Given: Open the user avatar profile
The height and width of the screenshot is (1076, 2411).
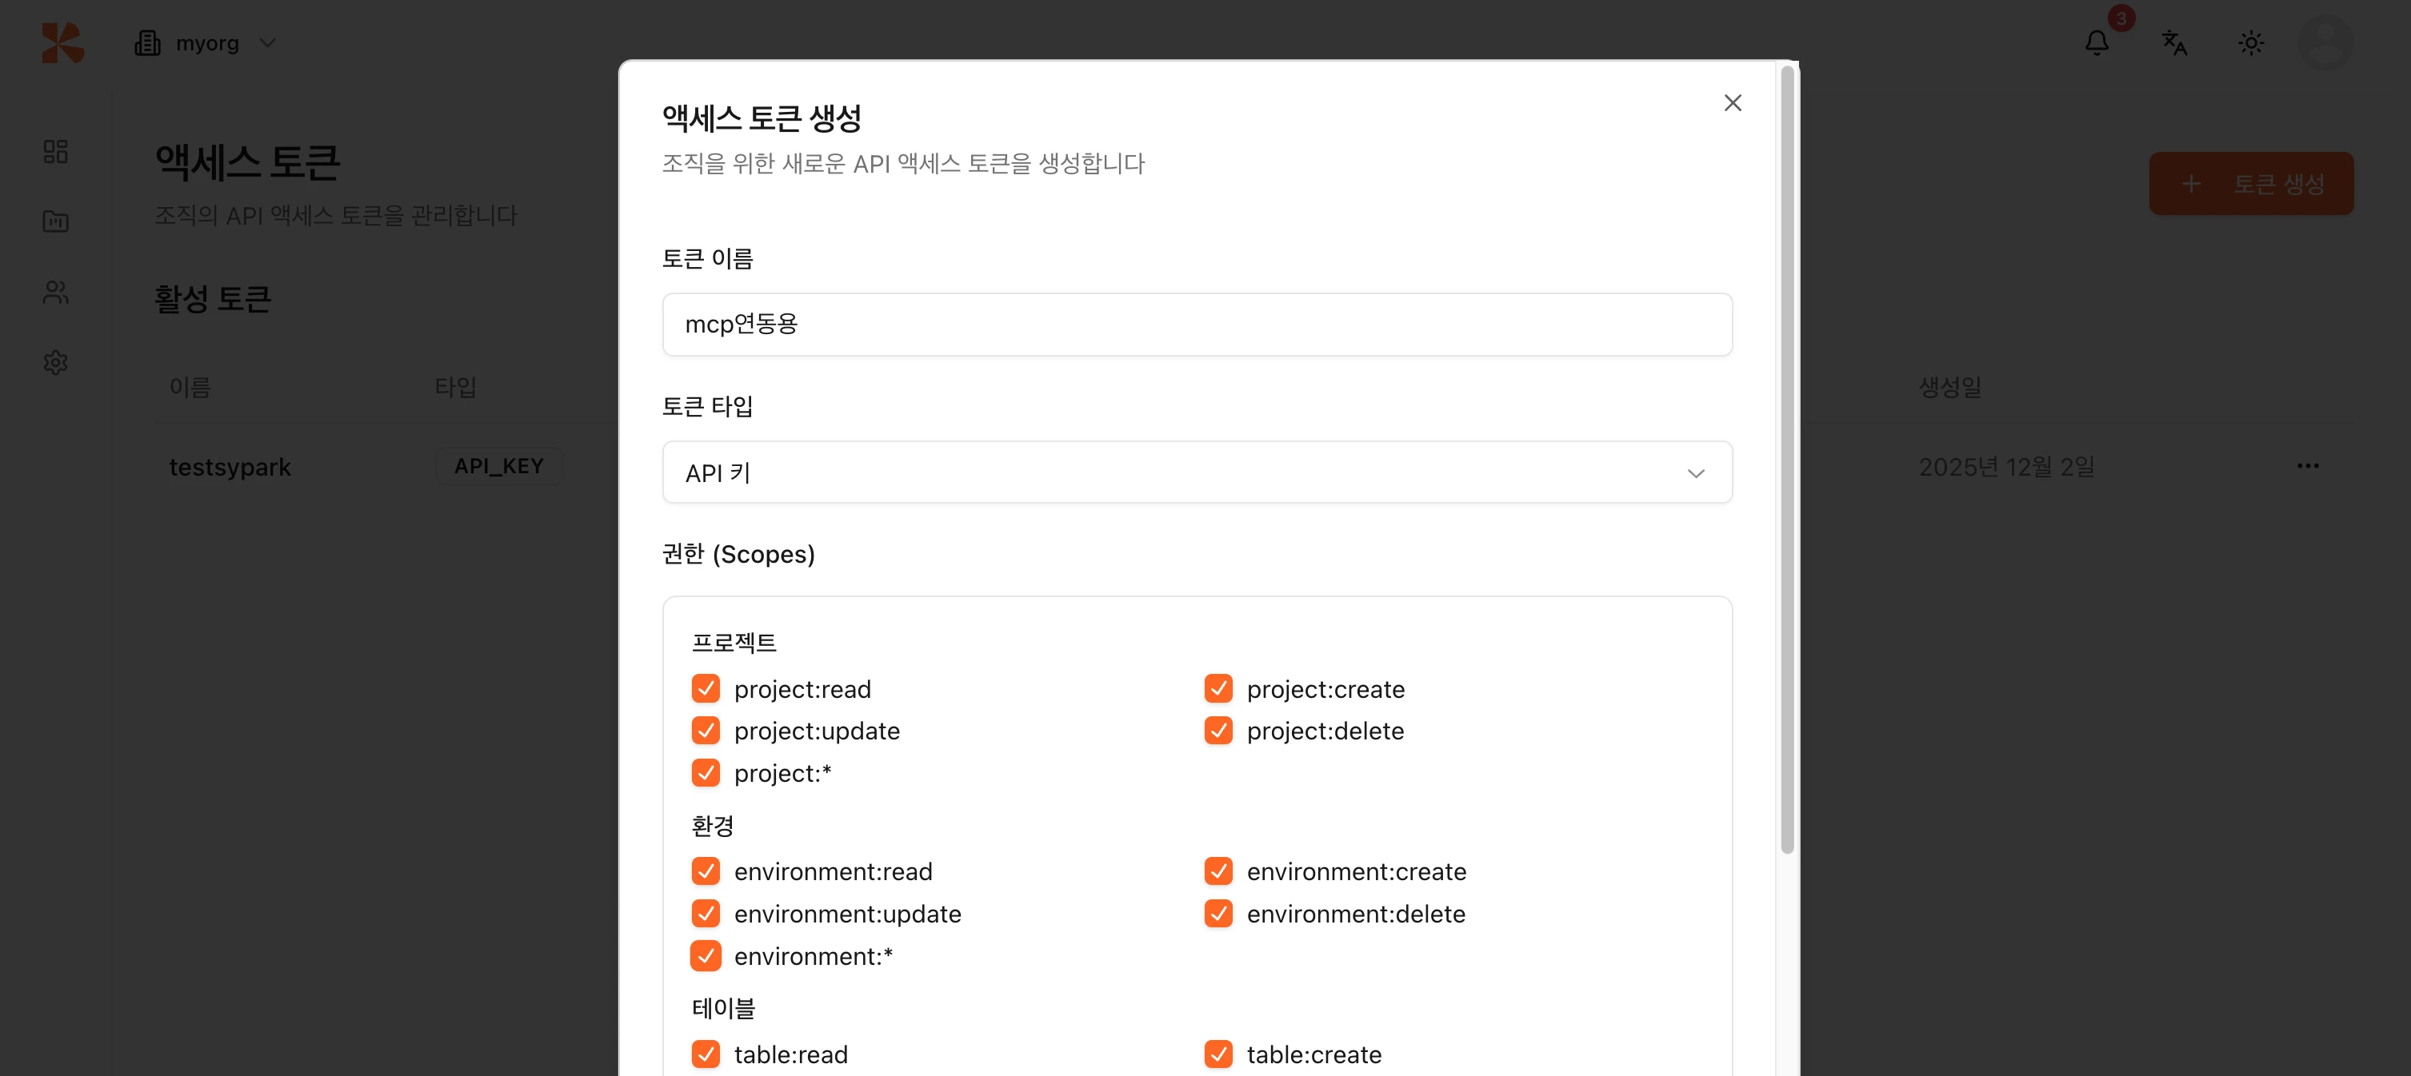Looking at the screenshot, I should [x=2325, y=43].
